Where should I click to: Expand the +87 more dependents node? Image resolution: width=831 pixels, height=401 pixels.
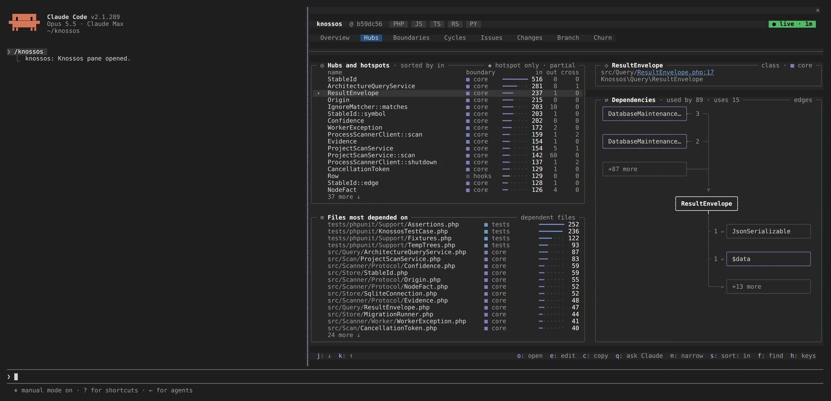click(644, 169)
